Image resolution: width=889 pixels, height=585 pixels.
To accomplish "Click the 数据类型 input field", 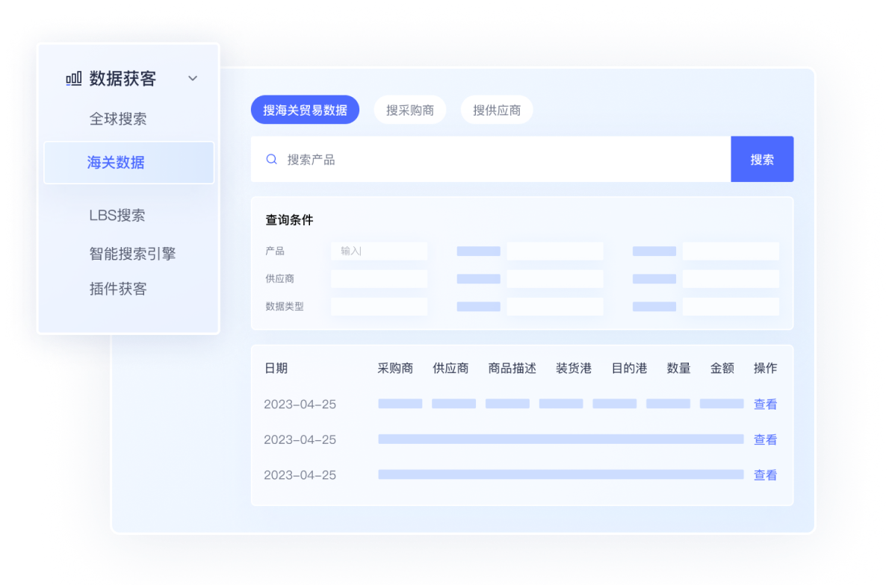I will (380, 307).
